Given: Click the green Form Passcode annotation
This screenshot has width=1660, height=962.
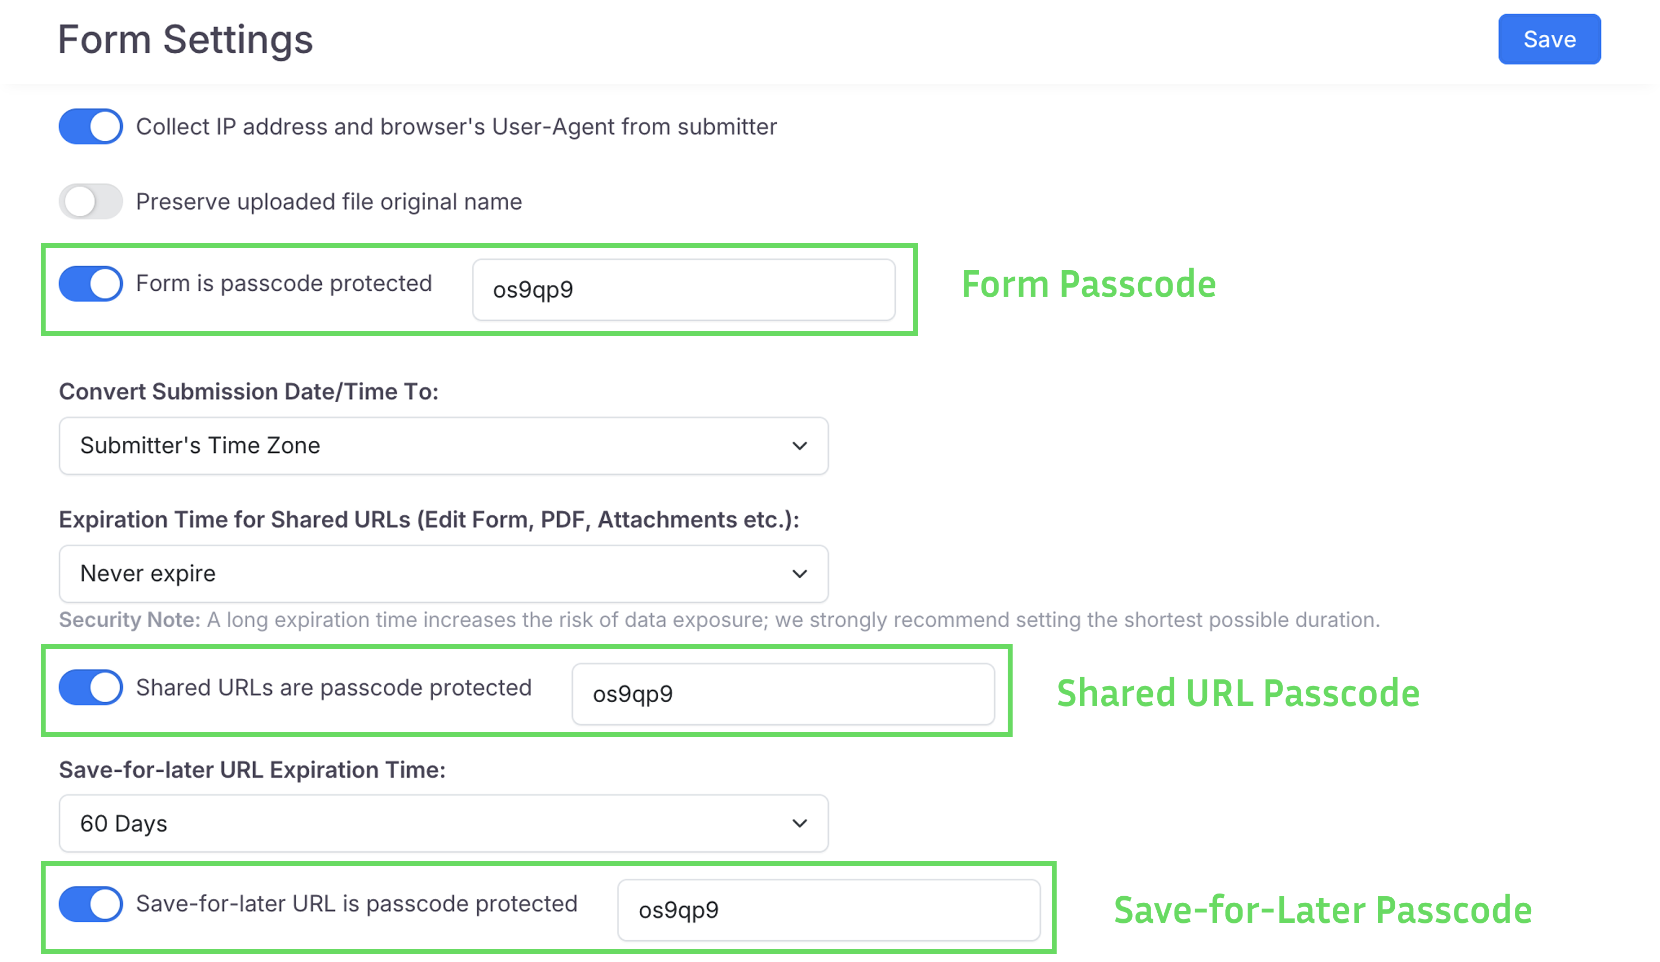Looking at the screenshot, I should 1088,284.
